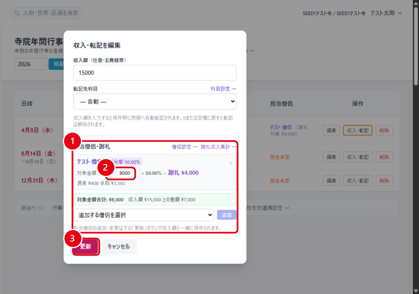Follow the 科目設定 link
The image size is (419, 294).
tap(223, 89)
